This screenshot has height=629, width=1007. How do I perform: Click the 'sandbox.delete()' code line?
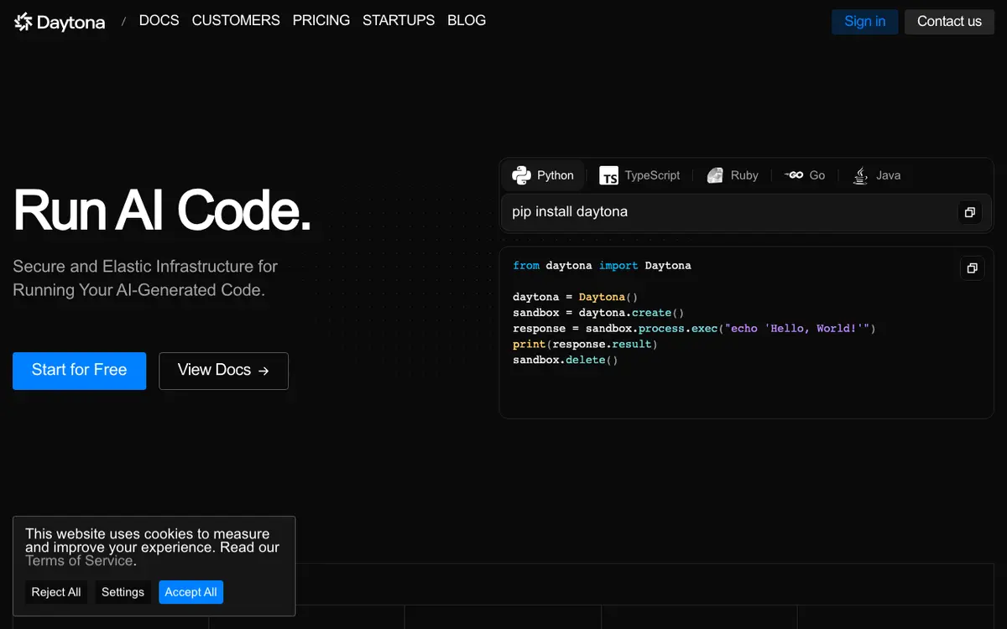pos(565,360)
